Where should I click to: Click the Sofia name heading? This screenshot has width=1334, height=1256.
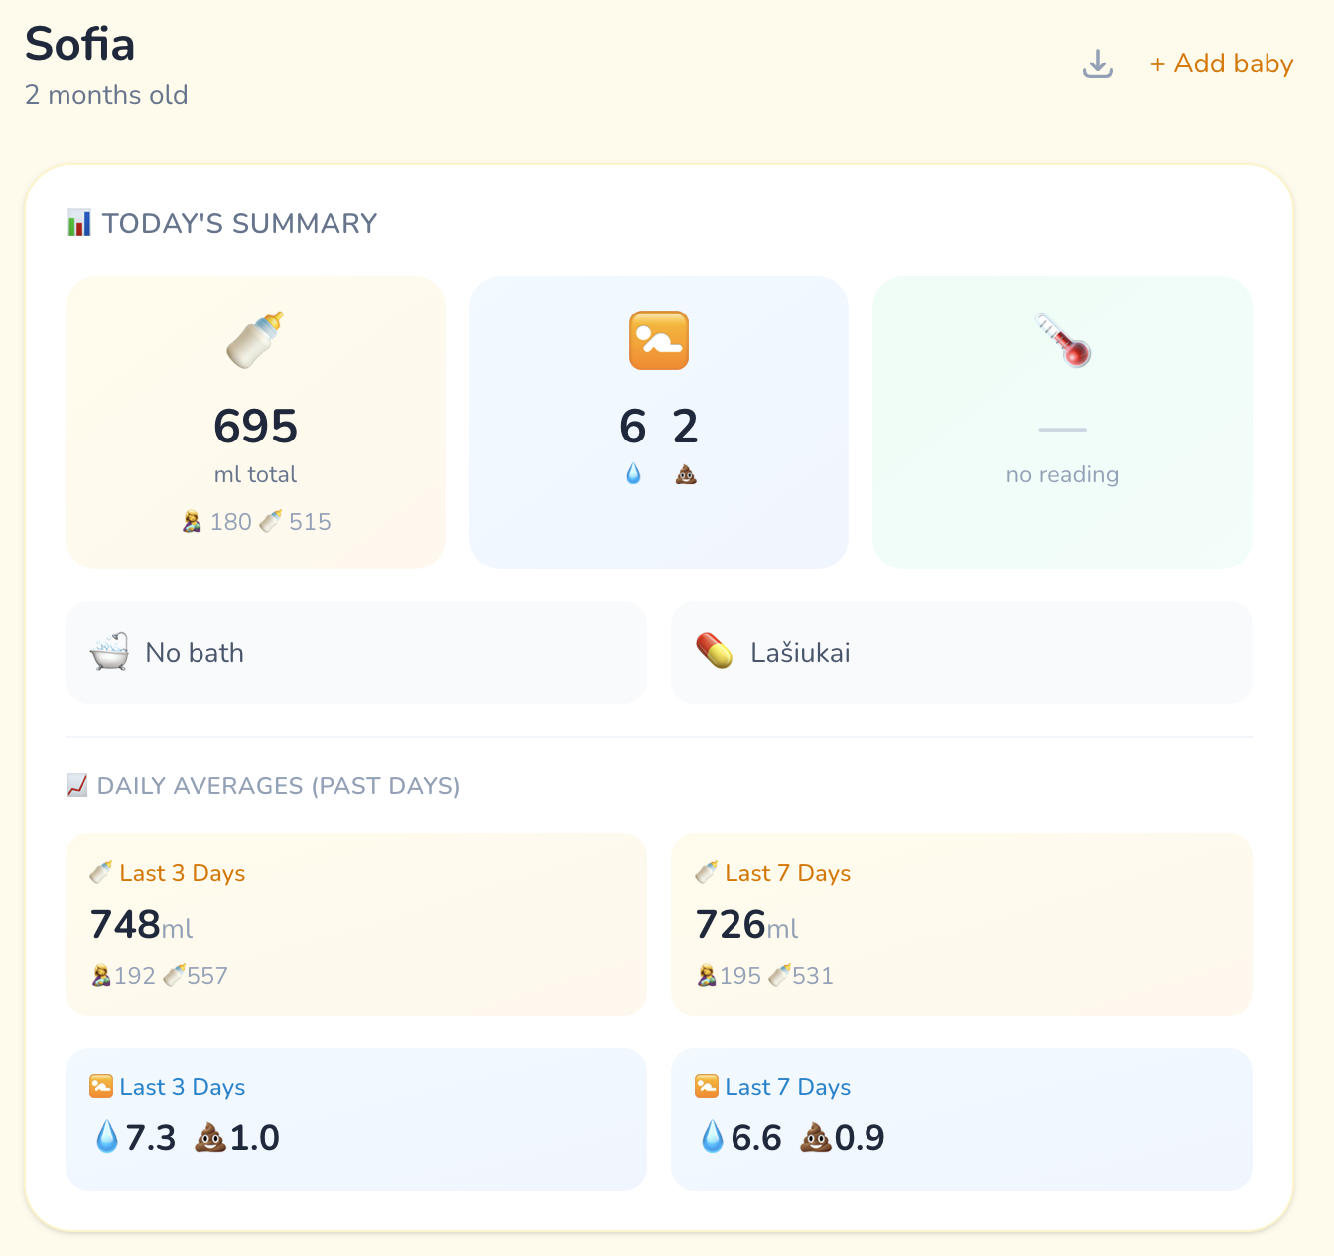tap(79, 44)
